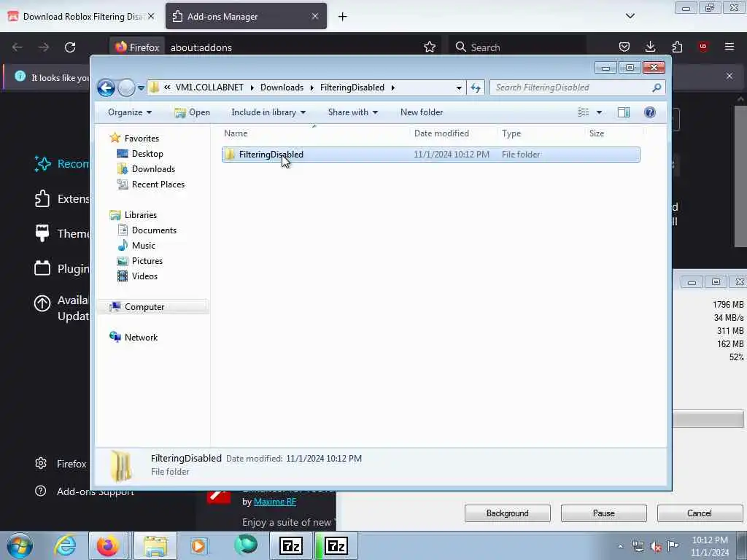747x560 pixels.
Task: Expand the arrow after Downloads breadcrumb
Action: click(x=312, y=87)
